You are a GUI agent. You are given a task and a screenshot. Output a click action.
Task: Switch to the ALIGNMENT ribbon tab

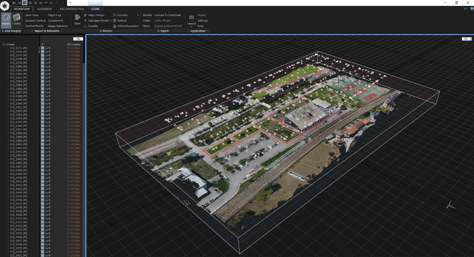coord(44,9)
